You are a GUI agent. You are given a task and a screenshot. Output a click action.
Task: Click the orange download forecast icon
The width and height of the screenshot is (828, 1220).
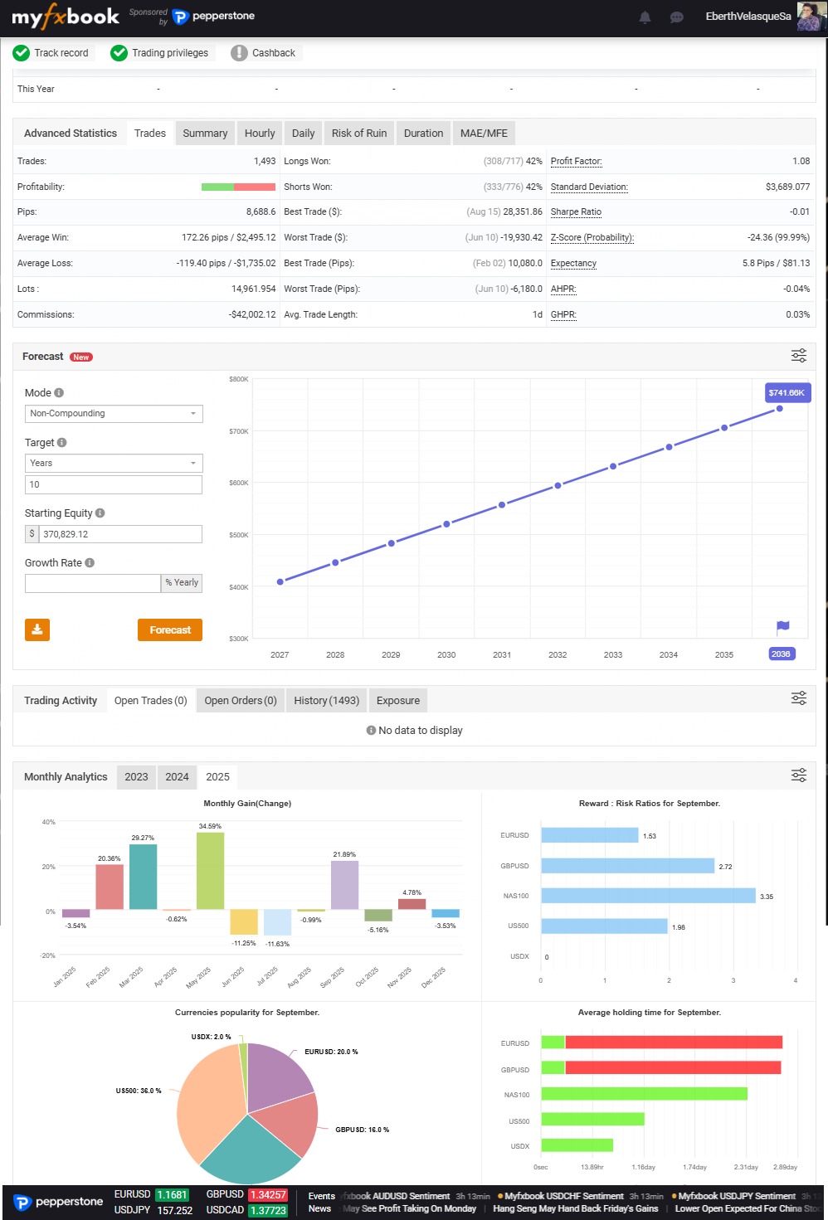point(37,630)
